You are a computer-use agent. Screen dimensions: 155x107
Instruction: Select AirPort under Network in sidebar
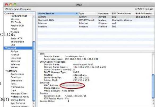point(14,52)
